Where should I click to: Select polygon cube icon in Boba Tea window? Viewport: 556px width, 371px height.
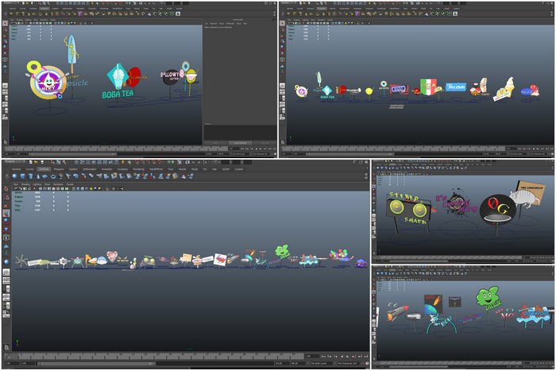tap(17, 14)
